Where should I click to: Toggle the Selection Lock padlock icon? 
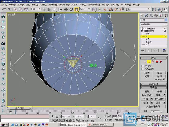tap(53, 116)
